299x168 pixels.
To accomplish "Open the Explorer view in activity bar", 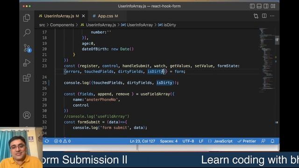I will [x=27, y=18].
